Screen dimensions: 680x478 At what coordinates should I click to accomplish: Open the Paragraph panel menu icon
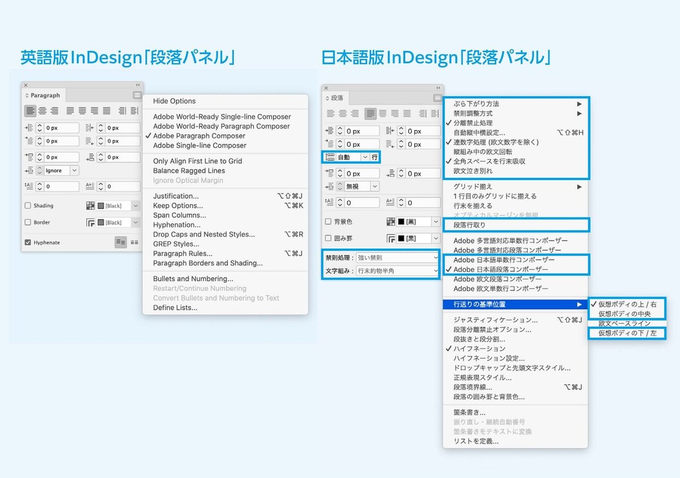click(137, 95)
